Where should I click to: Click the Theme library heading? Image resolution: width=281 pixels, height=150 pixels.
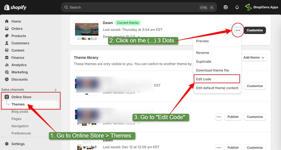tap(86, 58)
